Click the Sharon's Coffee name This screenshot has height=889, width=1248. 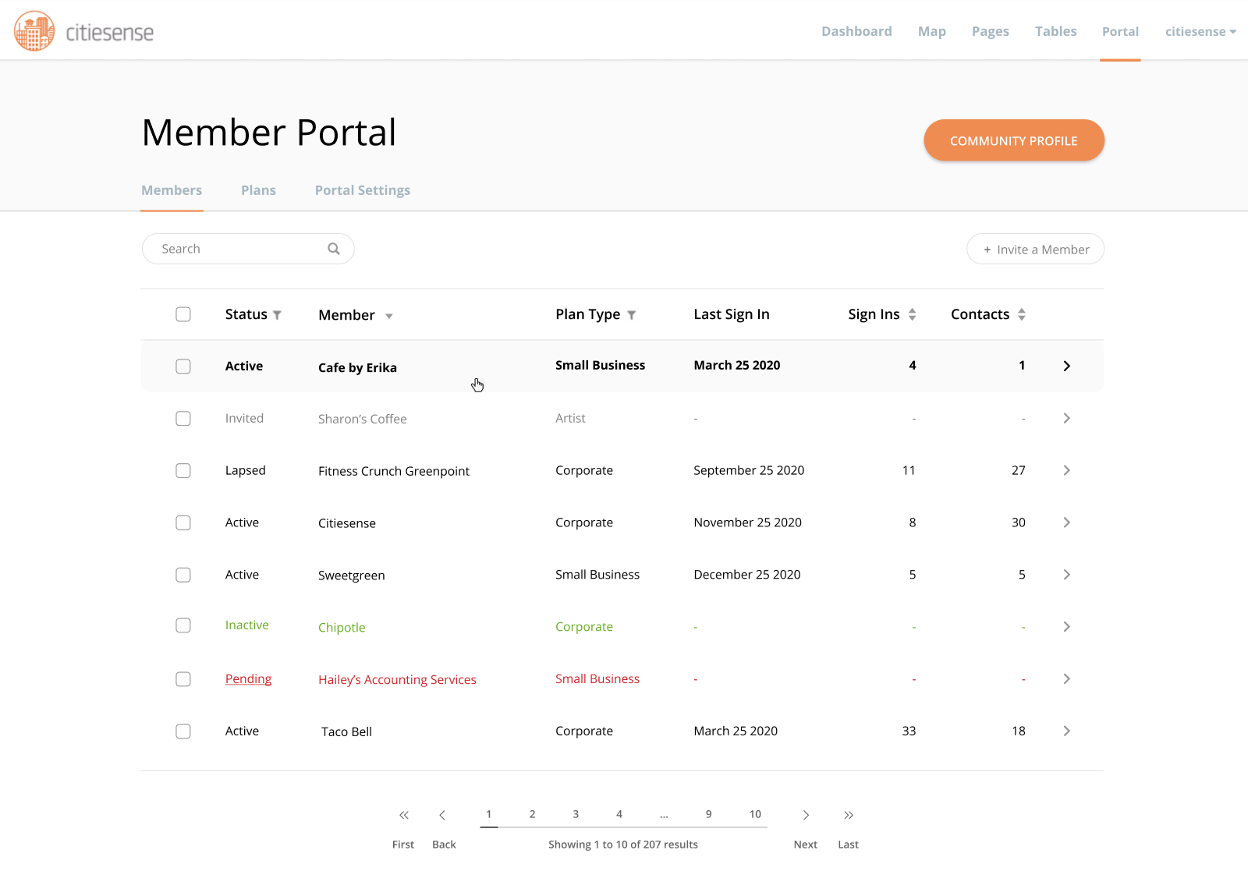click(363, 419)
